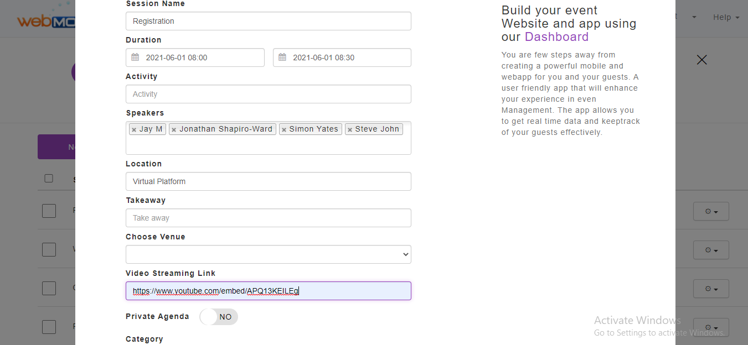Click the Takeaway input field

[269, 218]
